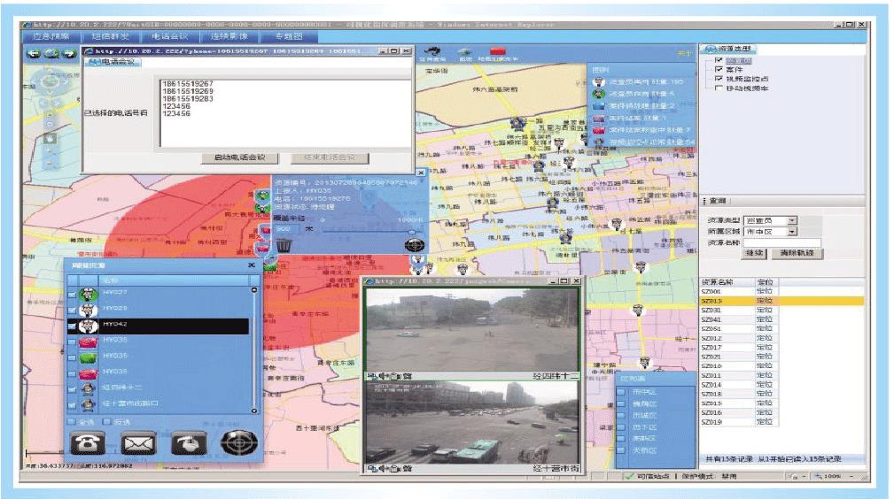Click the 资源名称 input field
Viewport: 894px width, 499px height.
point(781,242)
